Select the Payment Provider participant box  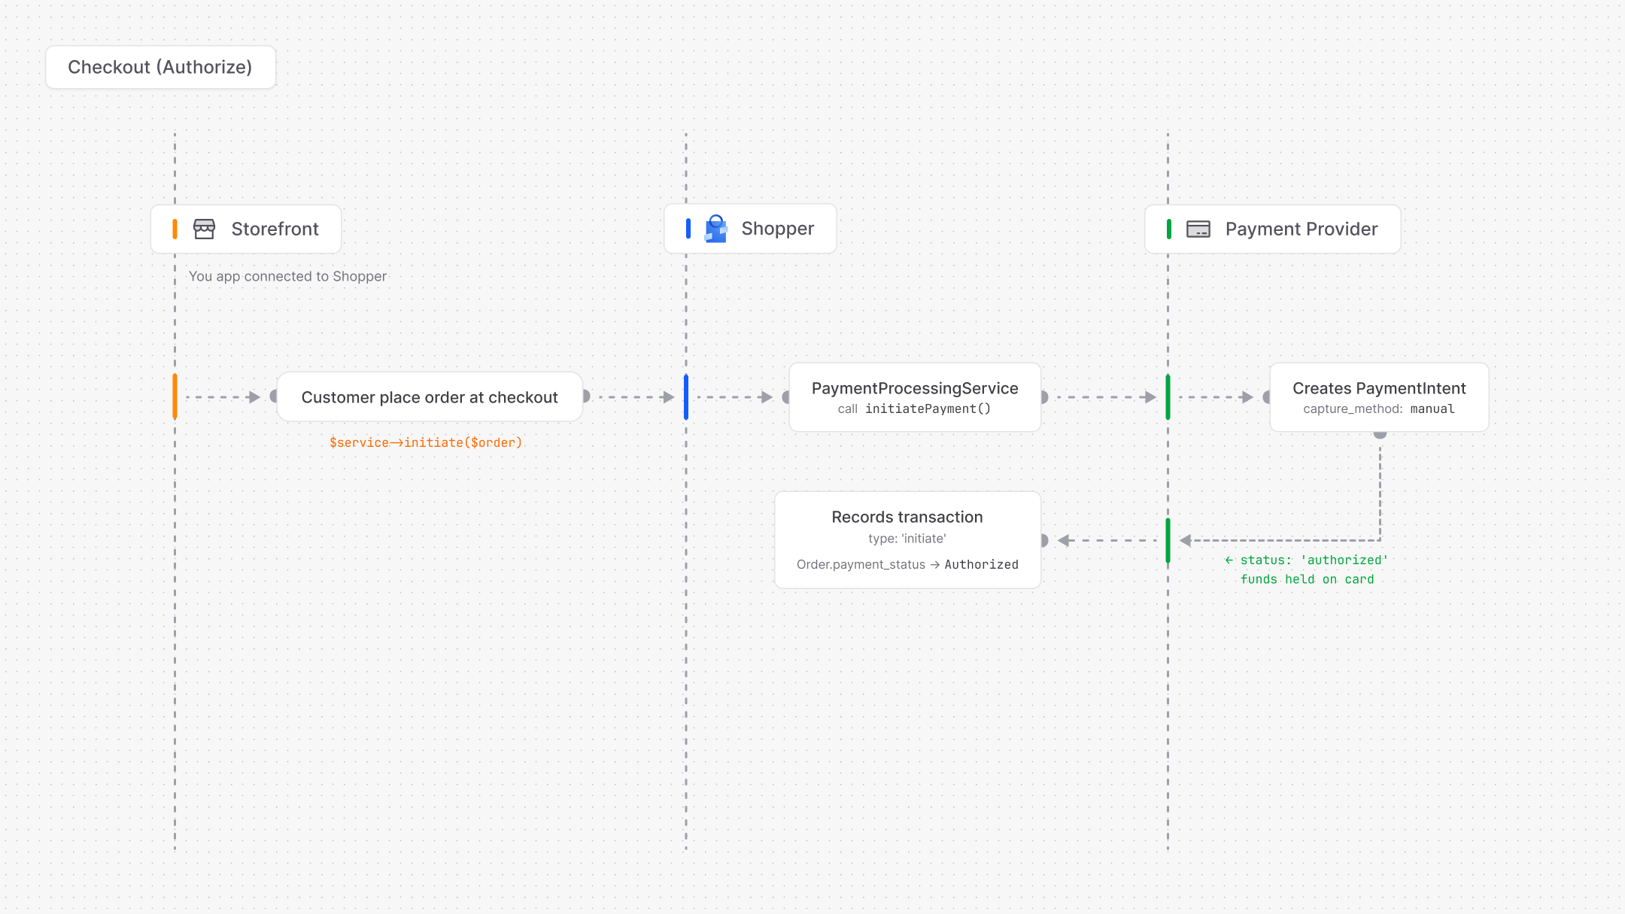pos(1272,229)
